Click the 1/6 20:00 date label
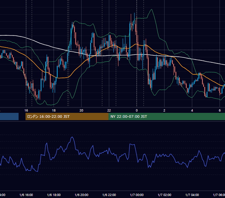The image size is (225, 198). pos(81,195)
